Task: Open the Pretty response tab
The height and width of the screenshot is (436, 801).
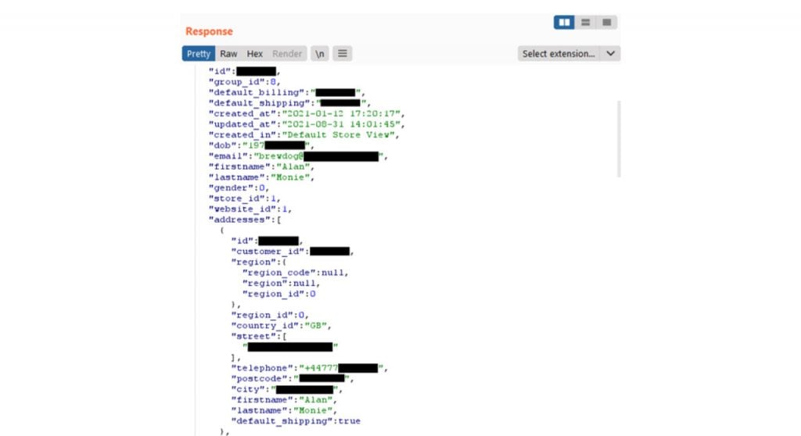Action: pos(198,54)
